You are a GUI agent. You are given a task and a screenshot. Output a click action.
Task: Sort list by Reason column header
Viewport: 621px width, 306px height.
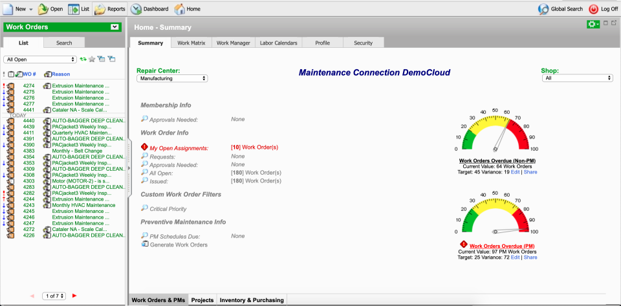[61, 74]
